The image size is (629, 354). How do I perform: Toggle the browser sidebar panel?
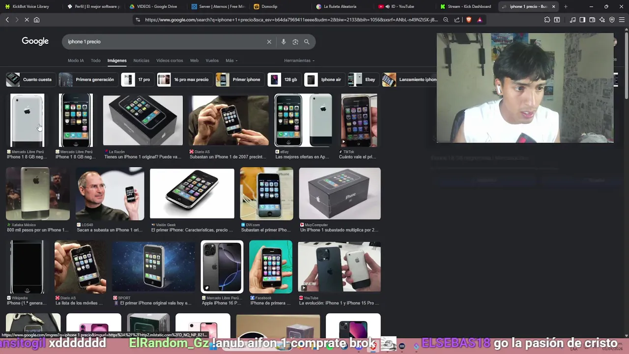[x=582, y=20]
